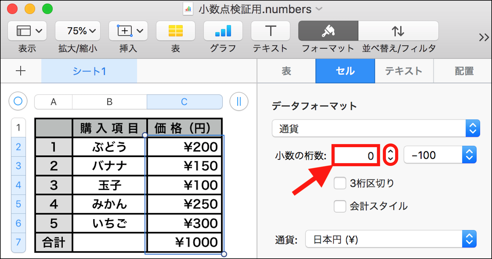Switch to the セル inspector tab

point(345,71)
